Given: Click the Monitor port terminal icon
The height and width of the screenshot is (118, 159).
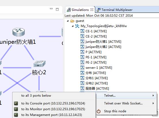Looking at the screenshot, I should (x=16, y=109).
